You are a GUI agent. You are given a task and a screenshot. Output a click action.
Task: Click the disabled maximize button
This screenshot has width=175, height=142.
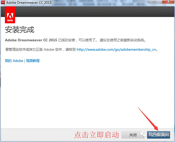pos(159,2)
